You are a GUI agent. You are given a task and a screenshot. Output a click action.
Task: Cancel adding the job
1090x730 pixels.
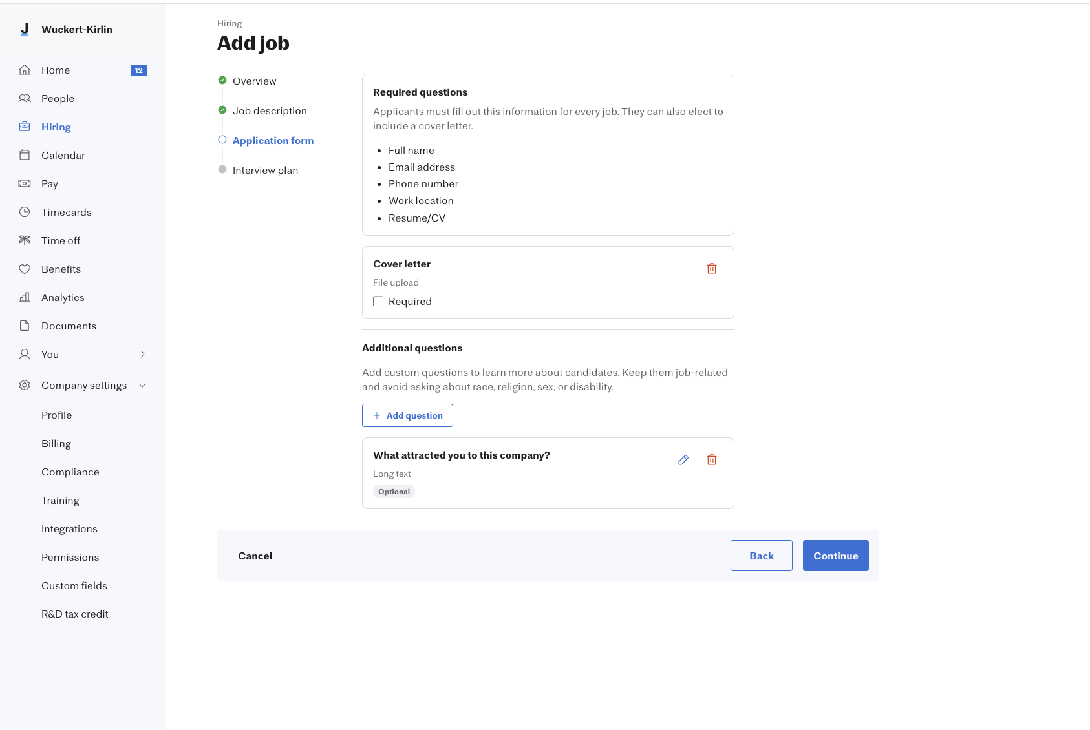click(x=255, y=556)
